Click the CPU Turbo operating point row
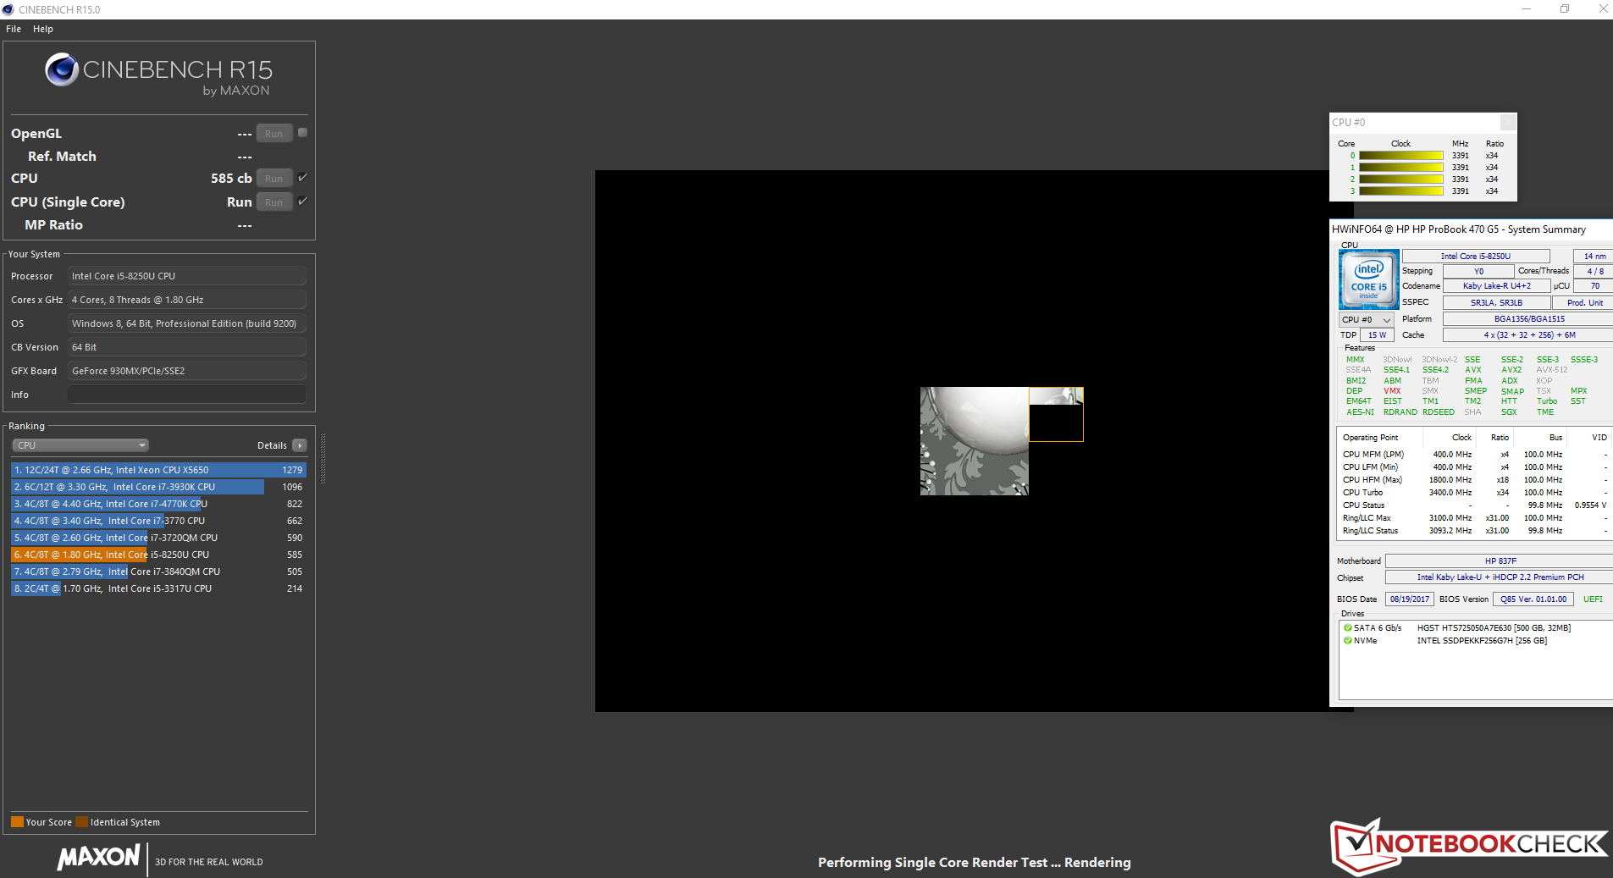Screen dimensions: 1613x878 (x=1474, y=493)
